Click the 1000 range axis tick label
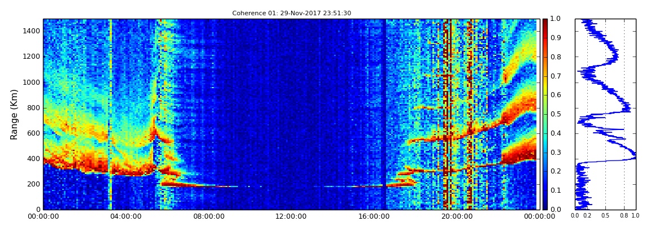Image resolution: width=650 pixels, height=230 pixels. coord(32,82)
